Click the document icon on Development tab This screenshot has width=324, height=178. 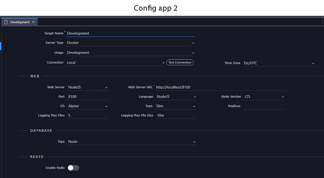point(6,22)
